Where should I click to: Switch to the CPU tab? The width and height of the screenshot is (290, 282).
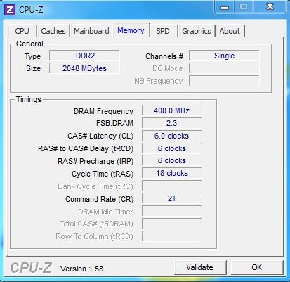click(22, 31)
